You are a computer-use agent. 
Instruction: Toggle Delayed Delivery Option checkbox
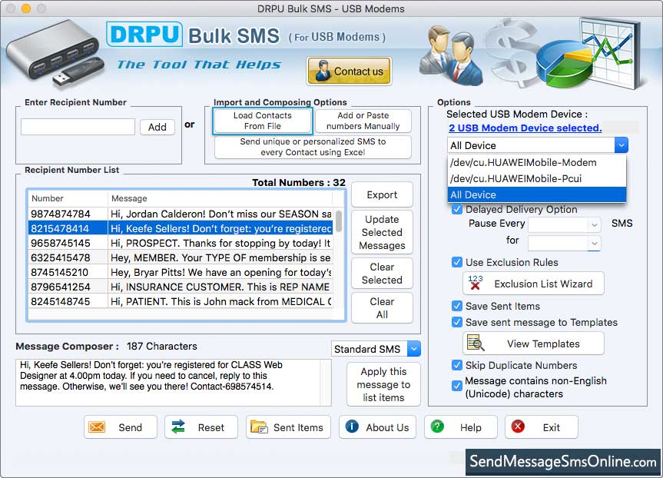[456, 209]
